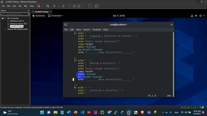
Task: Open the snapshot manager
Action: pyautogui.click(x=63, y=6)
